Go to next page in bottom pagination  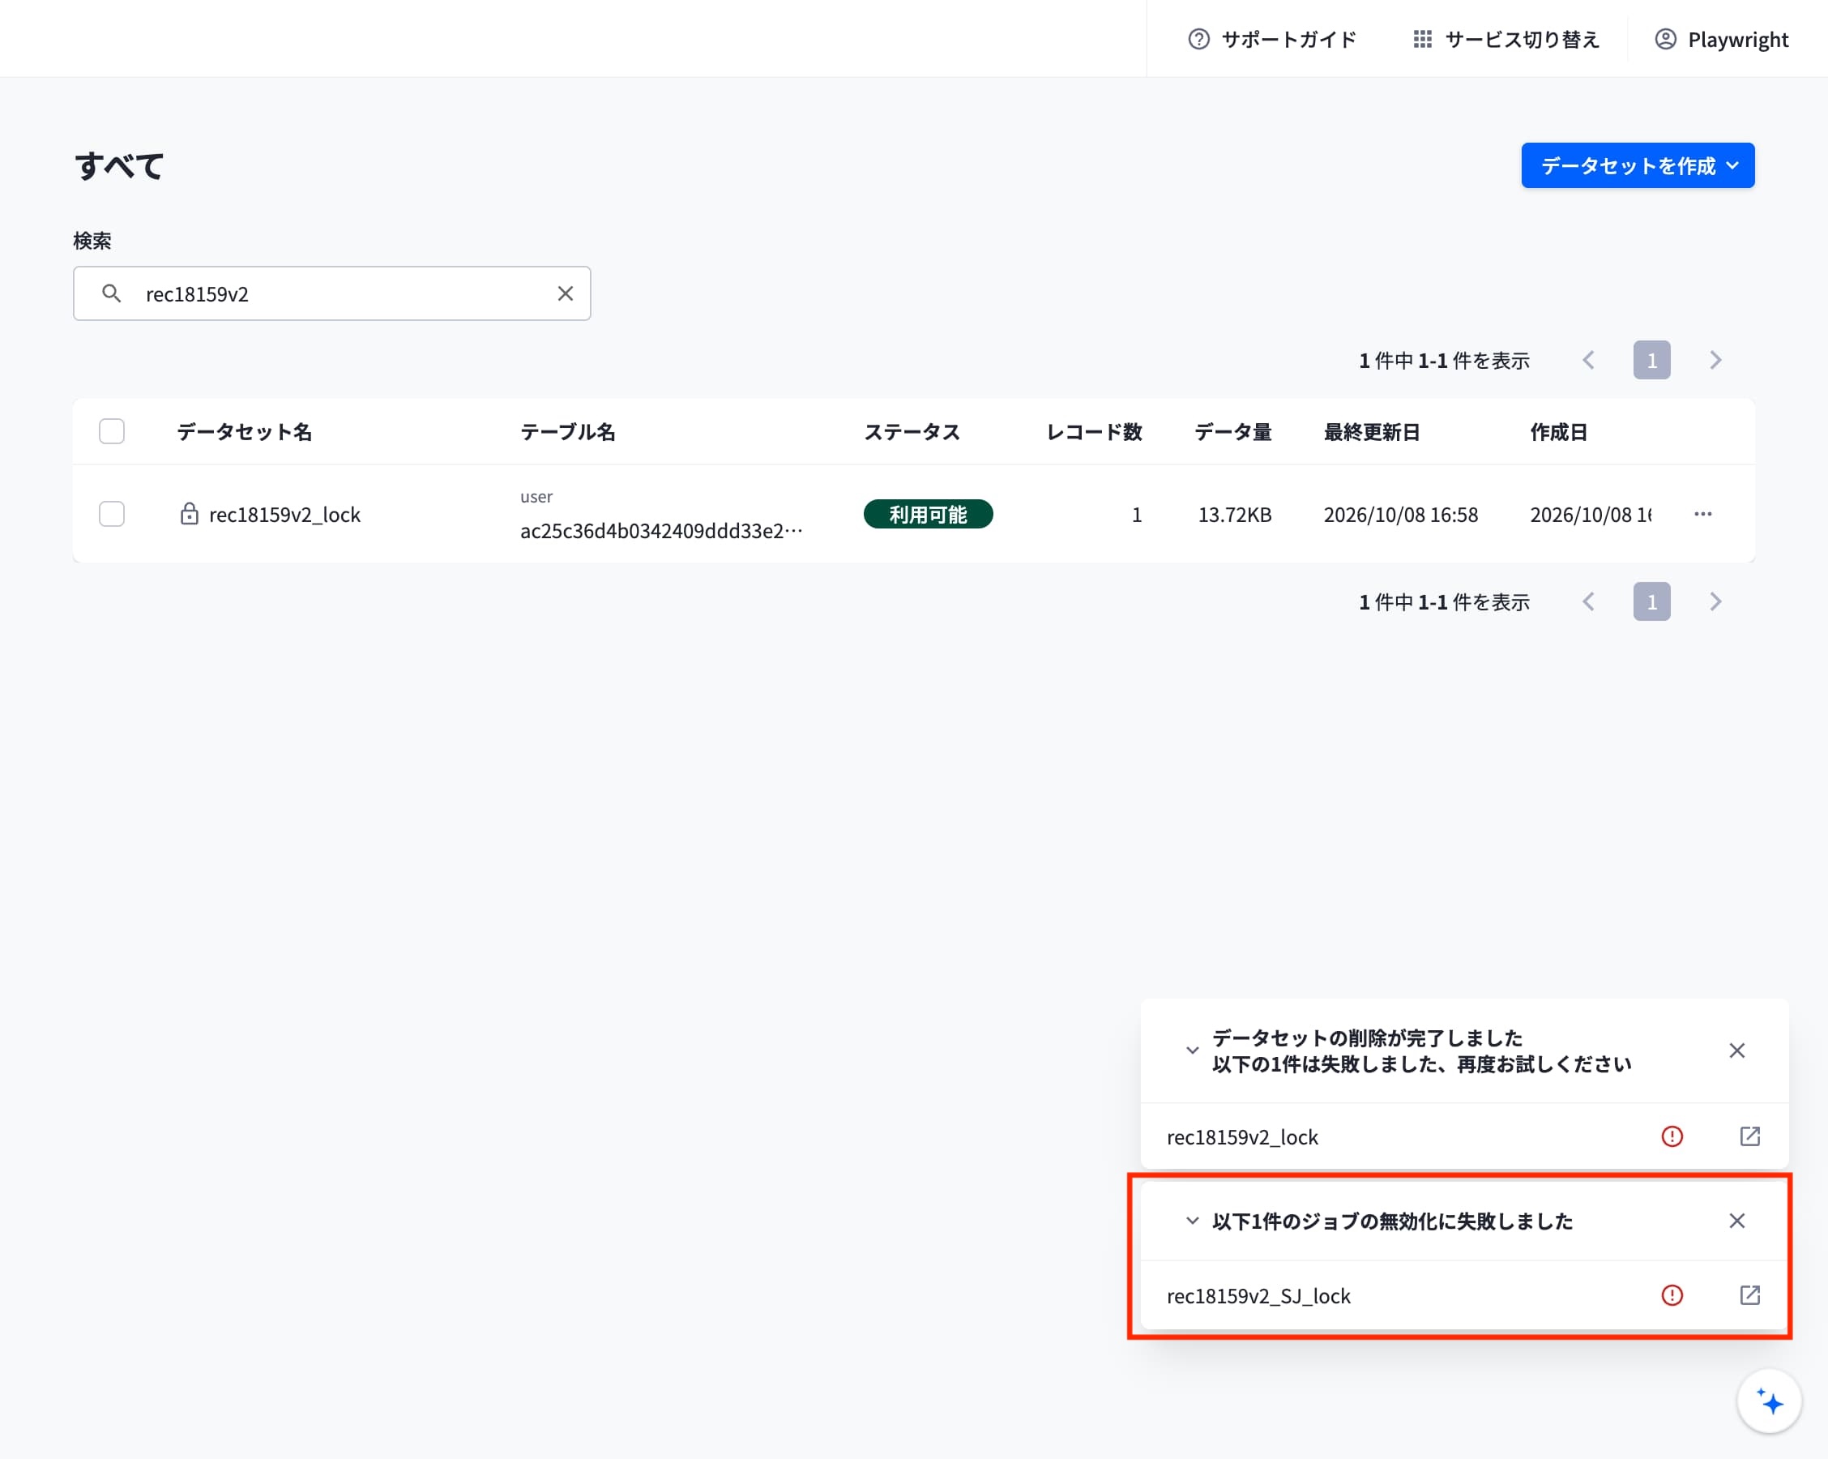coord(1715,601)
